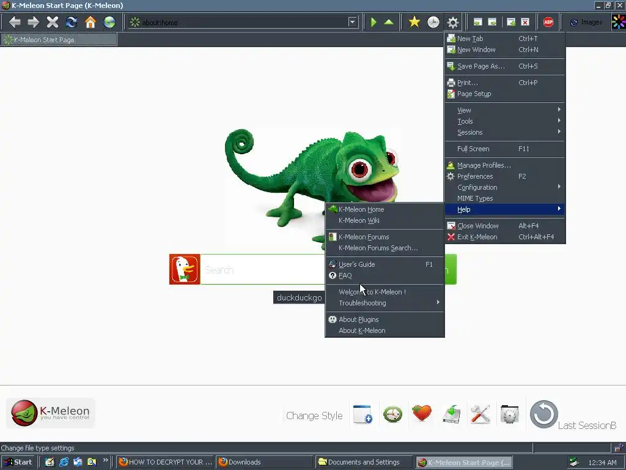Open K-Meleon Forums in Help submenu
Image resolution: width=626 pixels, height=470 pixels.
click(x=385, y=237)
